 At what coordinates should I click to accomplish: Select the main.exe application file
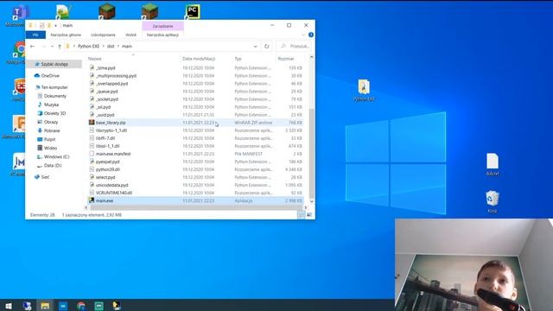point(195,200)
